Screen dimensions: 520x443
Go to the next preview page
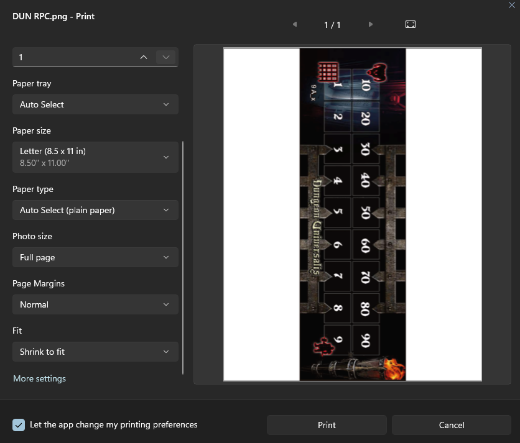click(x=371, y=24)
